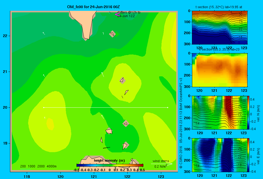Click latitude label '22' on map axis

[5, 36]
